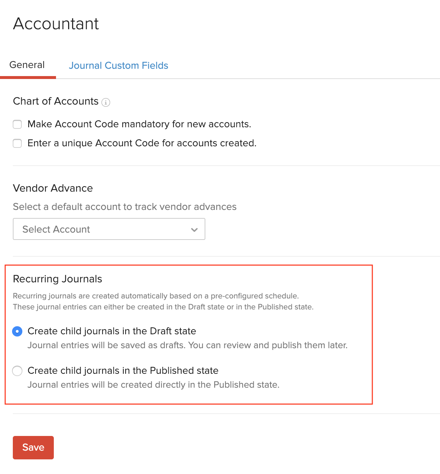The width and height of the screenshot is (440, 474).
Task: Click inside the Select Account combo box
Action: pos(92,229)
